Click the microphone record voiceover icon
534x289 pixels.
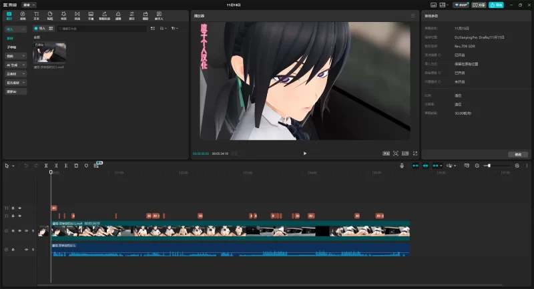402,165
